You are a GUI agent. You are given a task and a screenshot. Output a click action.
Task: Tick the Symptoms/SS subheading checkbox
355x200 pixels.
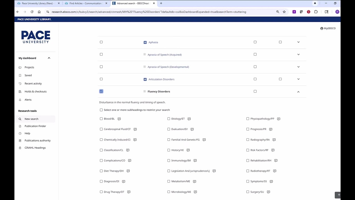click(248, 181)
